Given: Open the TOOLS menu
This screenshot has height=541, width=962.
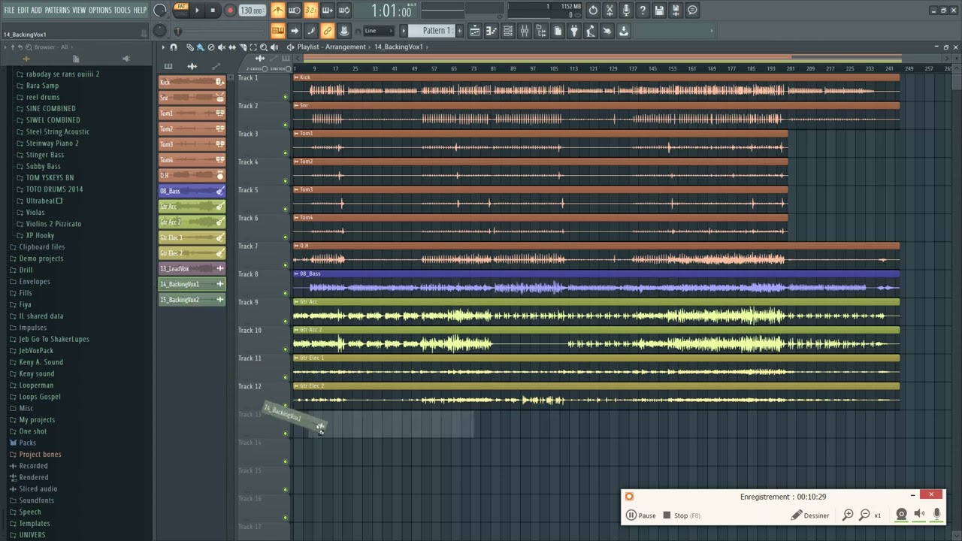Looking at the screenshot, I should 122,10.
